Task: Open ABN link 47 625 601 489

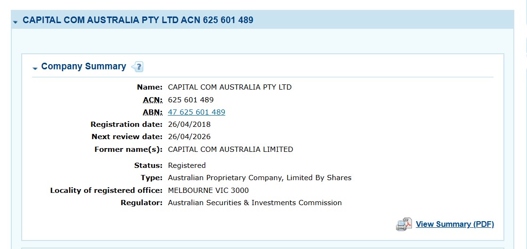Action: pos(196,112)
